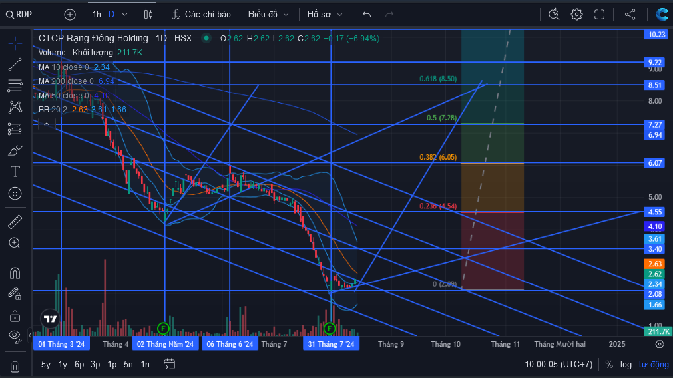Click the CTCP Rạng Đông Holding title
673x378 pixels.
(x=93, y=38)
